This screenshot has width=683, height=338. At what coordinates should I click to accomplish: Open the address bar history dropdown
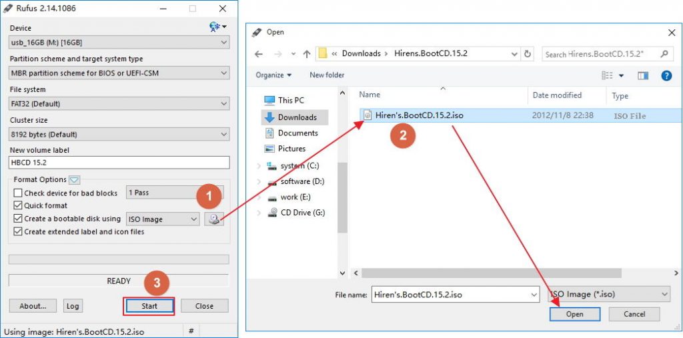514,54
